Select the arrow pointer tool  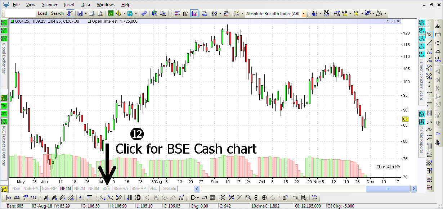pyautogui.click(x=429, y=35)
